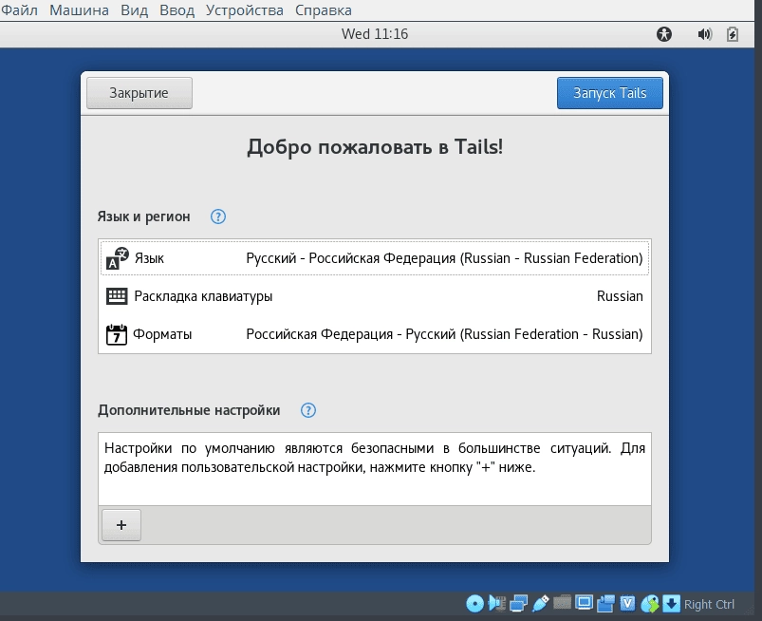Start Tails with the Запуск Tails button

(x=610, y=93)
